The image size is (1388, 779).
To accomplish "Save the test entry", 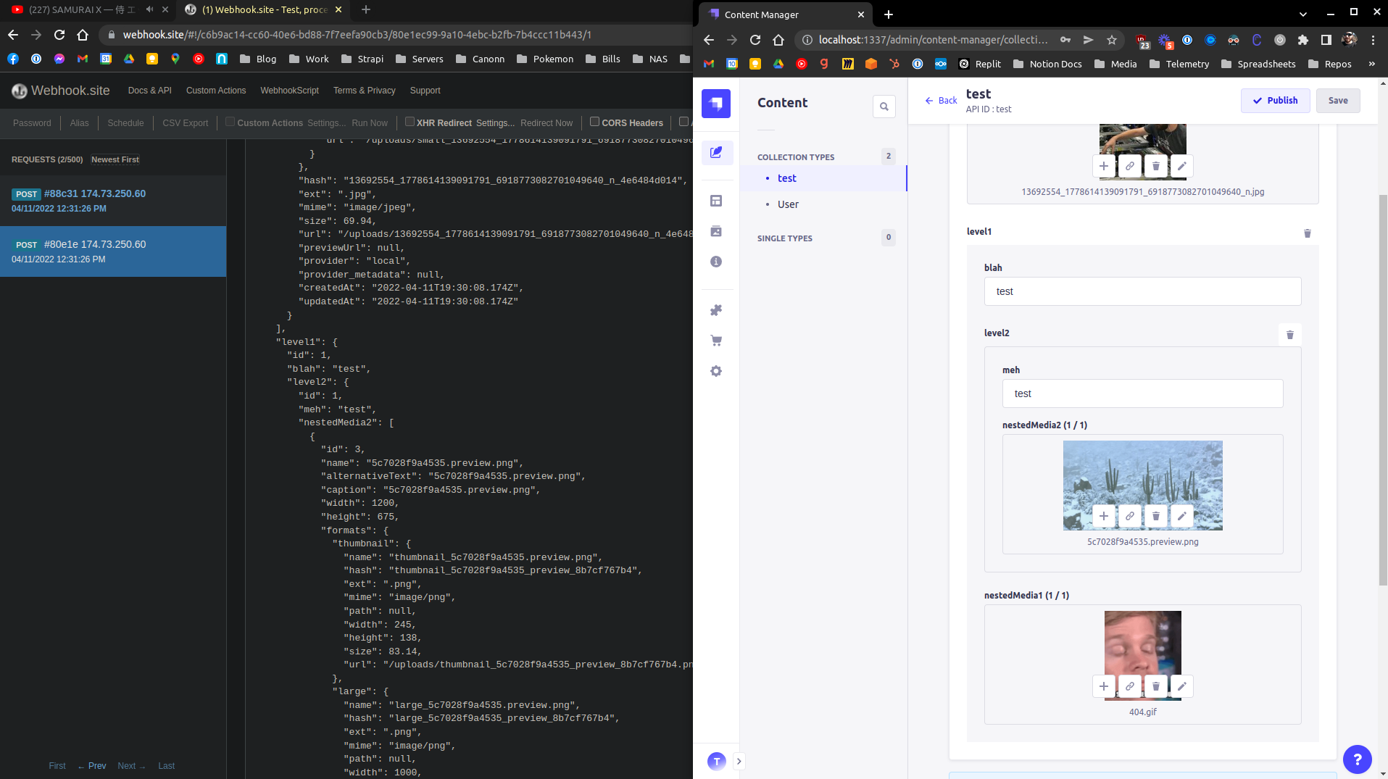I will click(x=1337, y=100).
